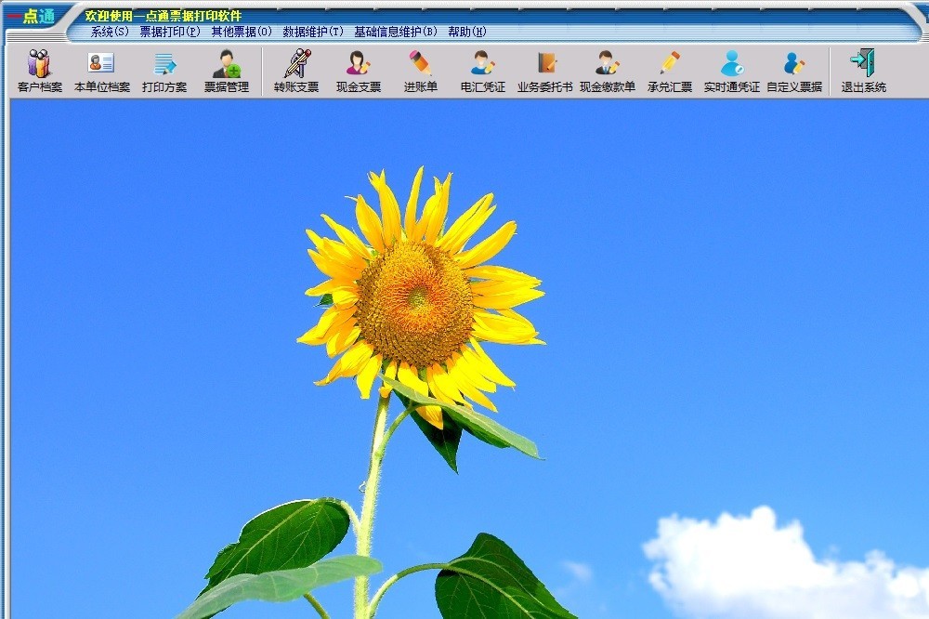Open the 承兑汇票 acceptance draft icon

(670, 71)
